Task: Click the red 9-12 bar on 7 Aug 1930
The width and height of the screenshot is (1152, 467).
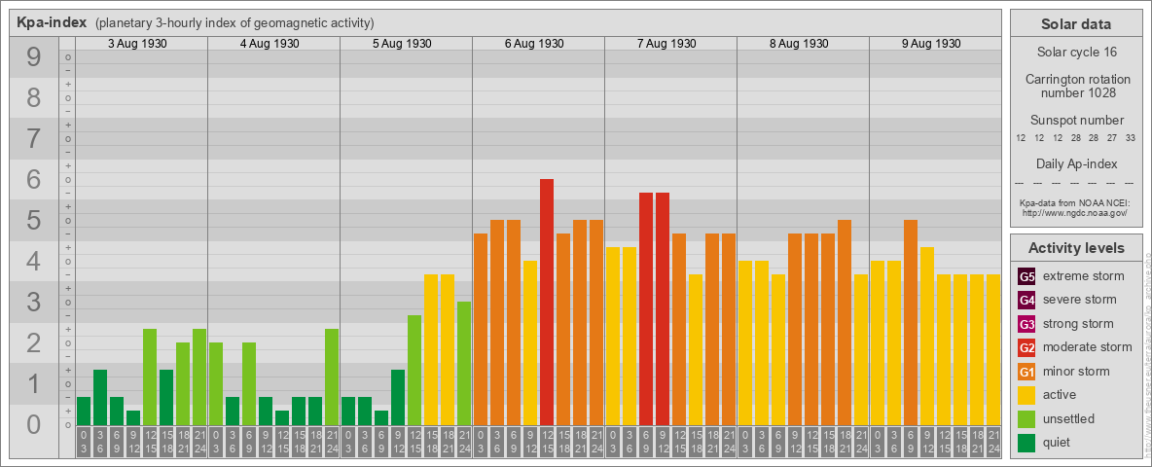Action: 662,308
